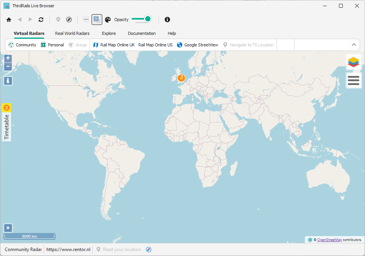Viewport: 365px width, 256px height.
Task: Click the location pin toolbar icon
Action: (58, 20)
